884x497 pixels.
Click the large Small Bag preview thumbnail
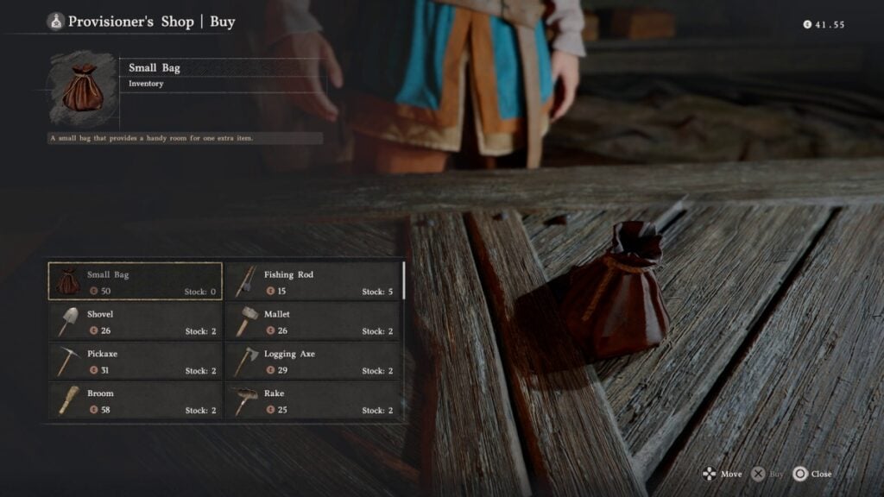coord(83,89)
